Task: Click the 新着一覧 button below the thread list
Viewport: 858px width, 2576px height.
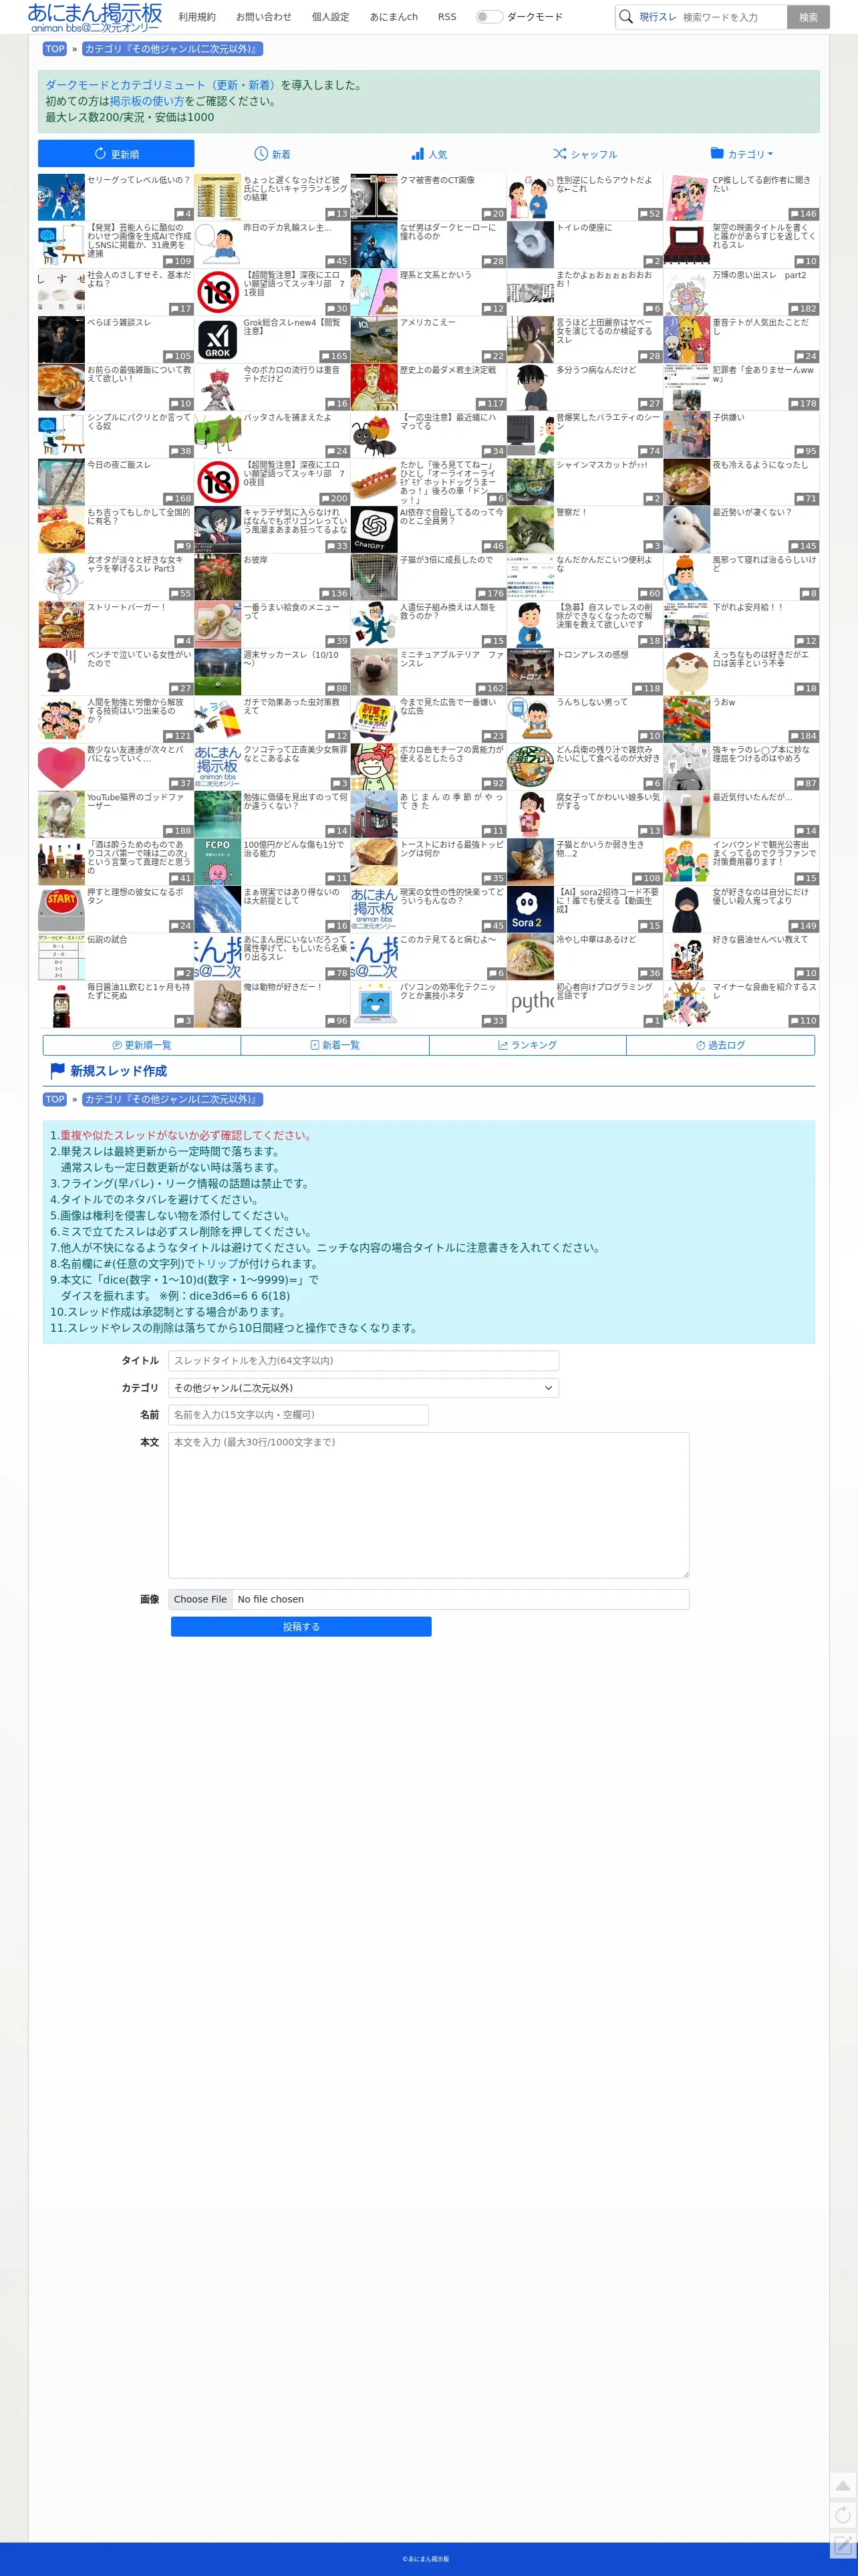Action: 335,1045
